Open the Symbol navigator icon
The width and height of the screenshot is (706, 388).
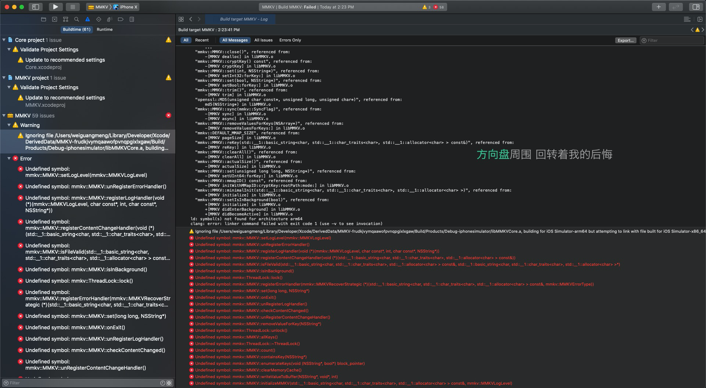pos(65,19)
